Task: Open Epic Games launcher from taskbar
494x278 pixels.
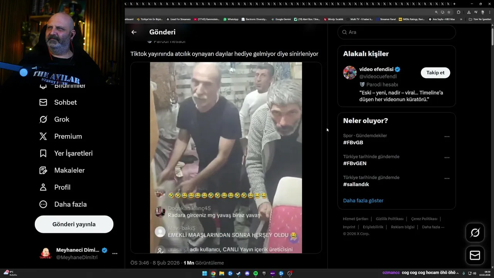Action: click(264, 273)
